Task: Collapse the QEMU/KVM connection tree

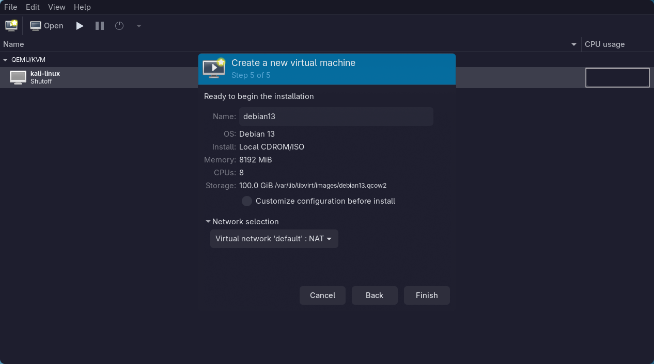Action: pyautogui.click(x=5, y=59)
